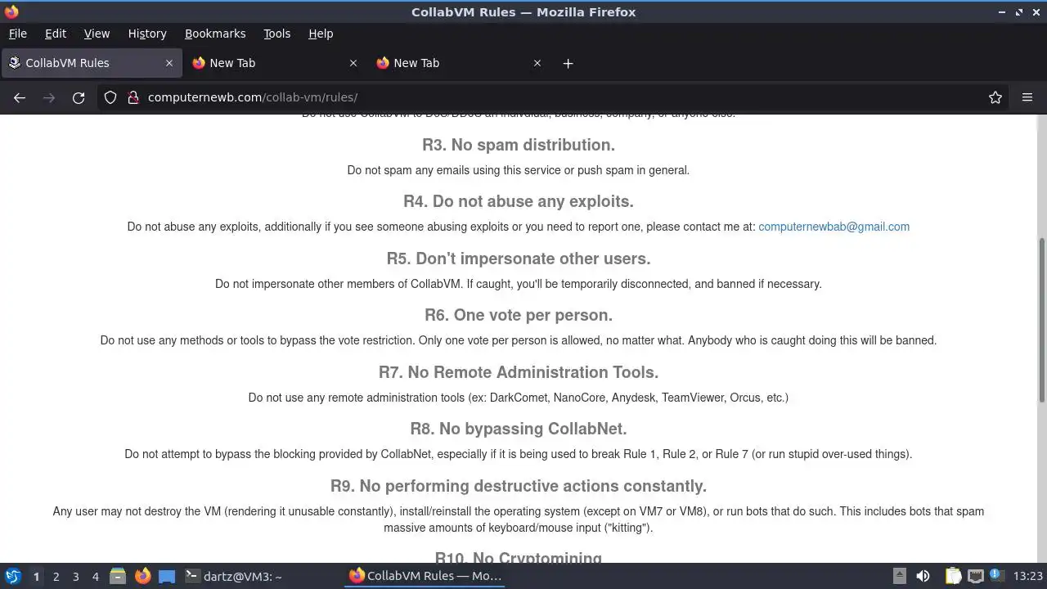This screenshot has height=589, width=1047.
Task: Go back with the back arrow
Action: 20,97
